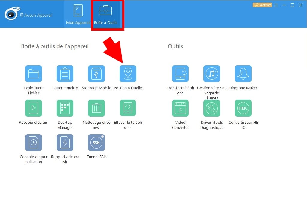Launch Ringtone Maker bell icon

tap(243, 74)
